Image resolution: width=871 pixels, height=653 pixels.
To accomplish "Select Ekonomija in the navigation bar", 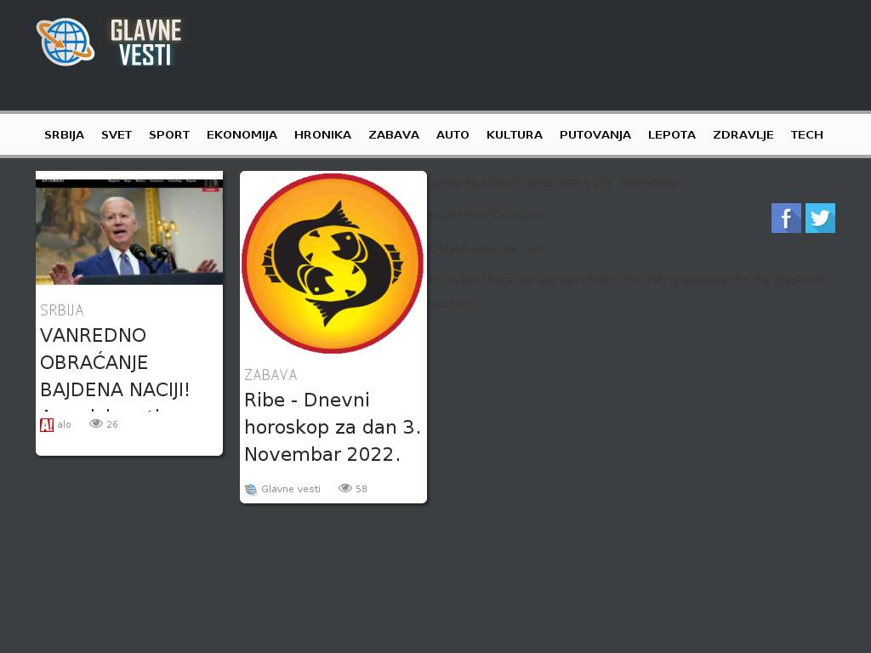I will (x=242, y=134).
